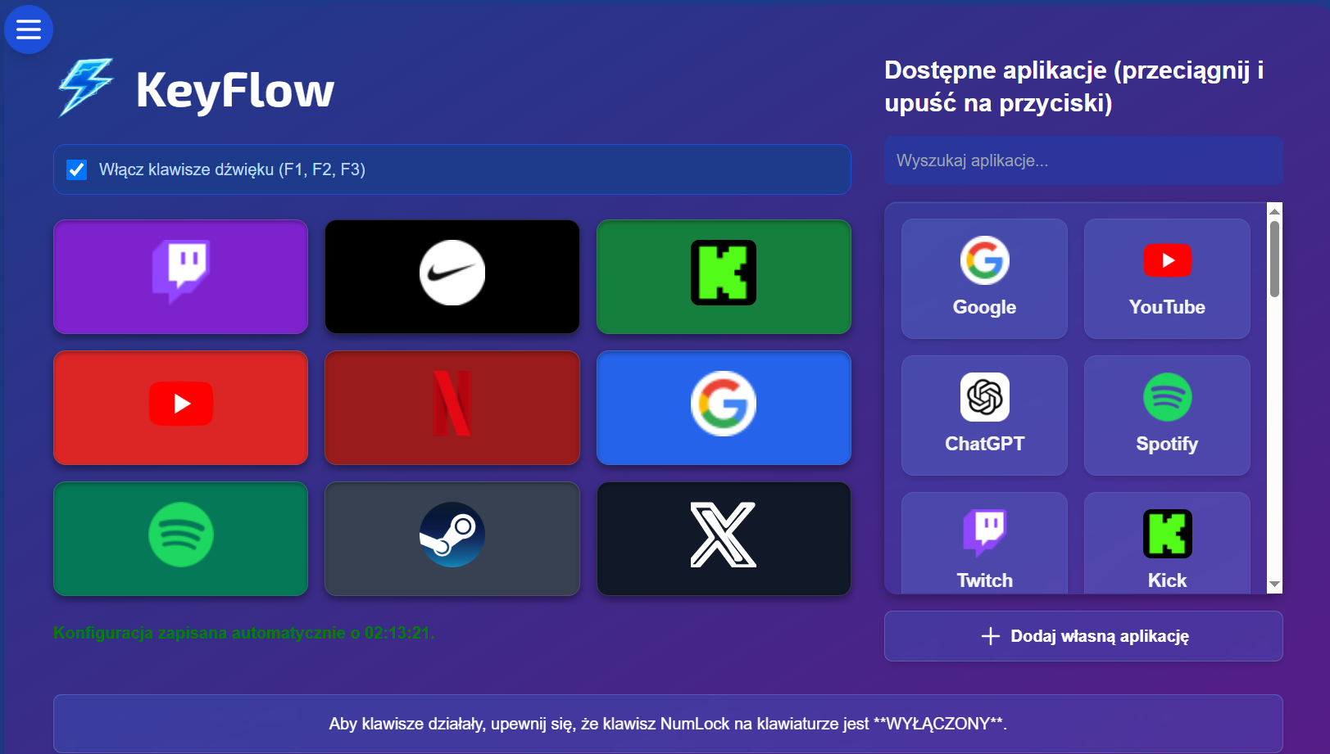
Task: Toggle the sound keys F1 F2 F3 checkbox
Action: coord(77,169)
